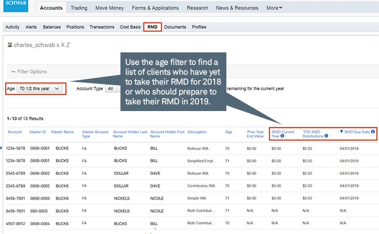Click the Schwab logo
This screenshot has width=379, height=234.
16,5
